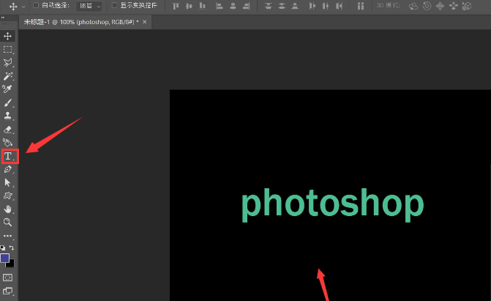Screen dimensions: 491x301
Task: Distribute horizontal centers
Action: pyautogui.click(x=326, y=6)
